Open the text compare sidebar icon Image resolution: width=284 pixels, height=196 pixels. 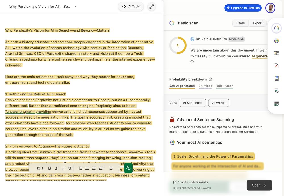[x=276, y=53]
